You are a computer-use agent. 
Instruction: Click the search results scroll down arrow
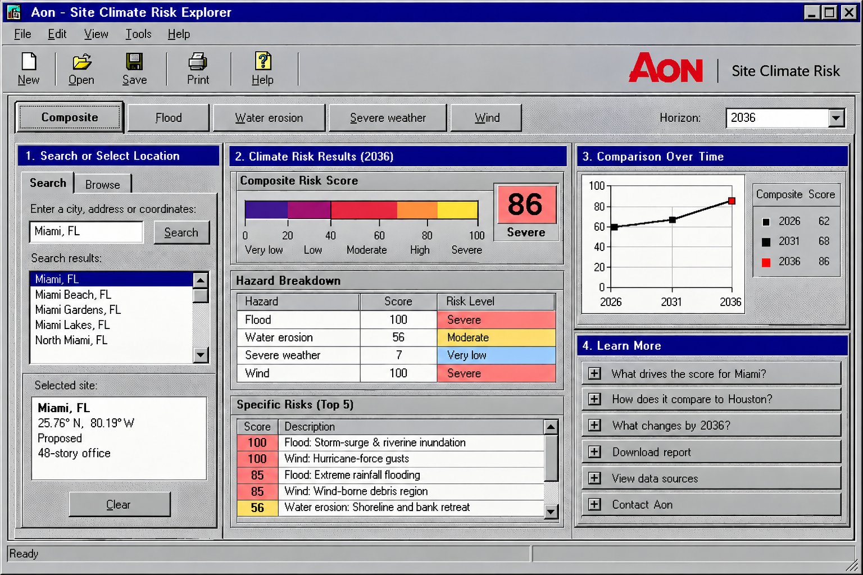tap(201, 355)
